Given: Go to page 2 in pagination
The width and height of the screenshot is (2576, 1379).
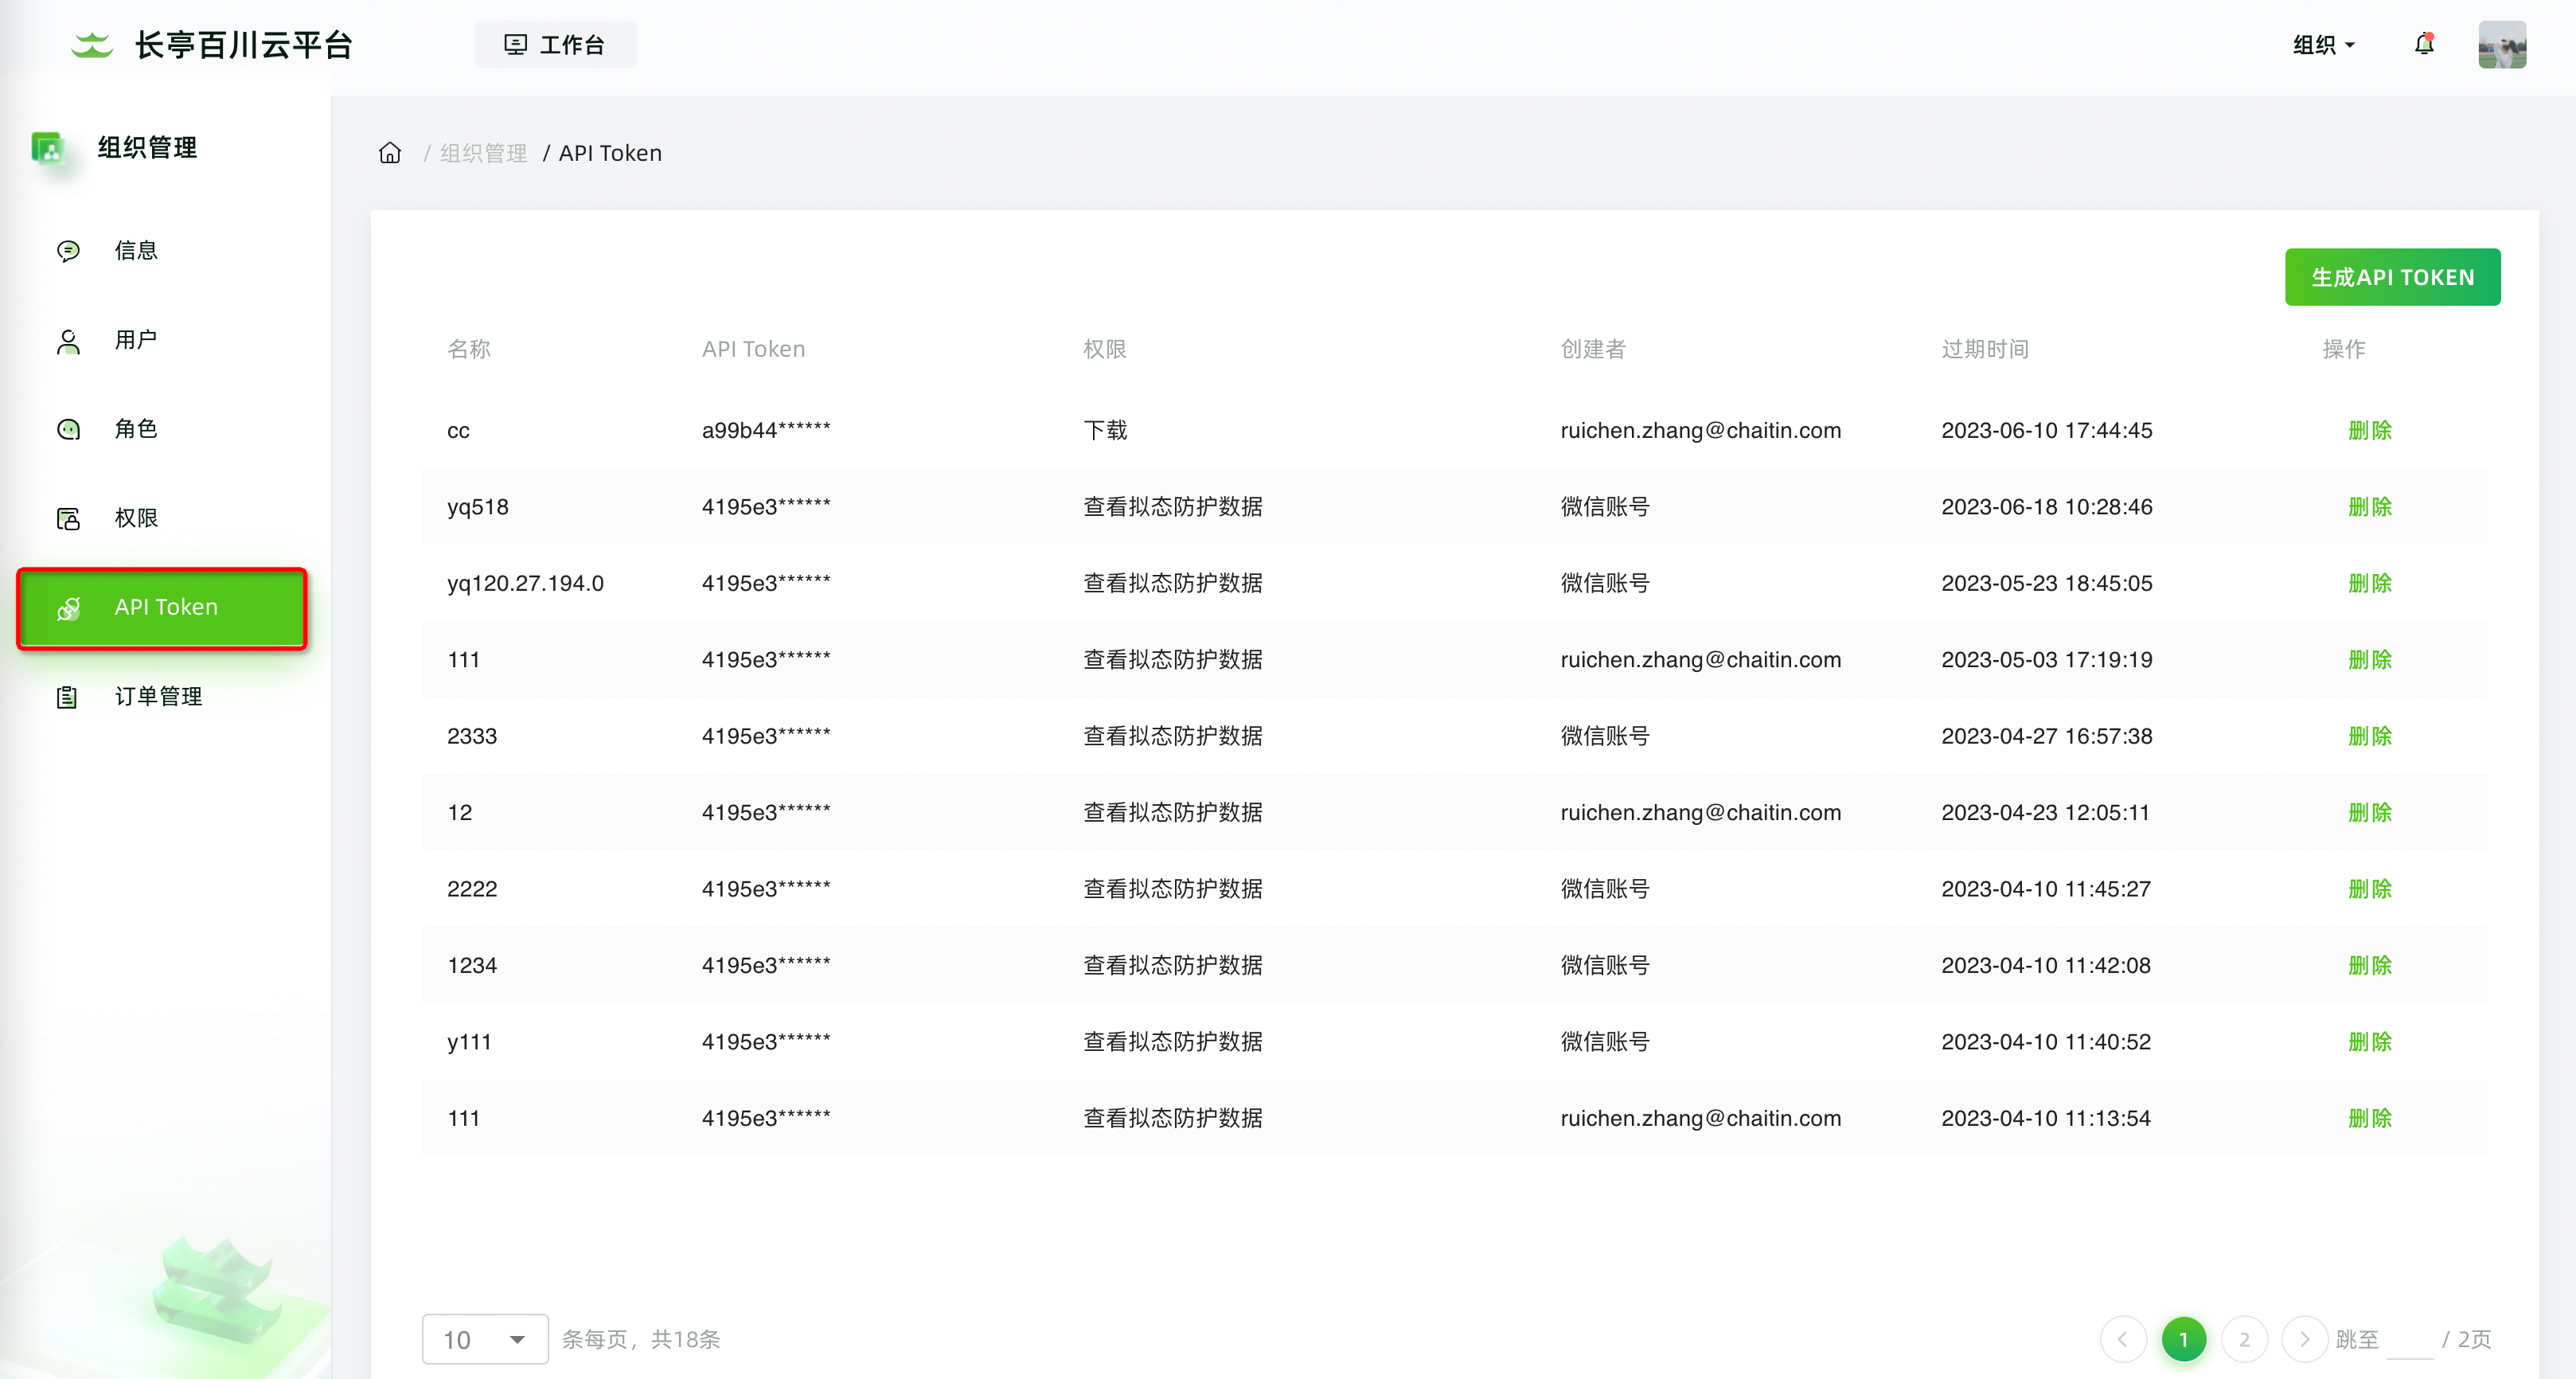Looking at the screenshot, I should tap(2244, 1339).
